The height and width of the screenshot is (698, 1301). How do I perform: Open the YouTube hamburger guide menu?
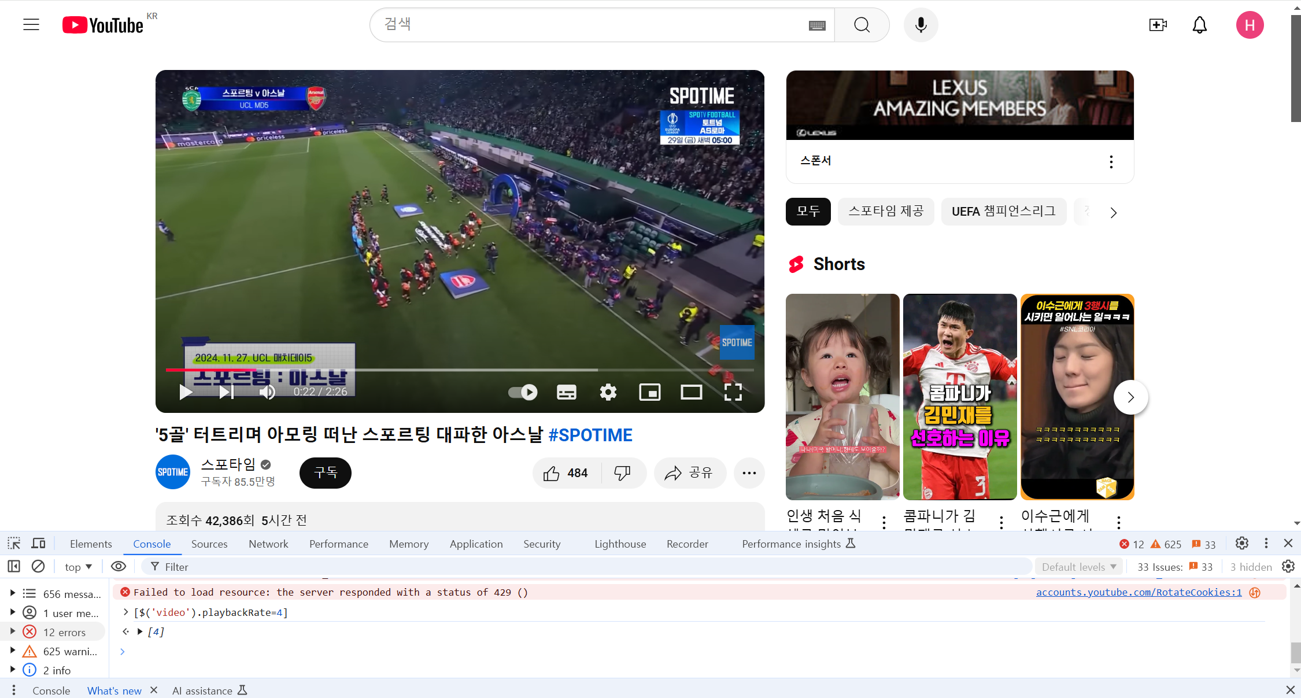click(31, 25)
